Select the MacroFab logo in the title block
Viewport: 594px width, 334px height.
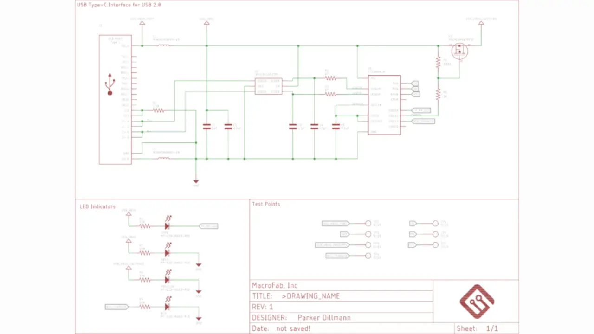[477, 301]
